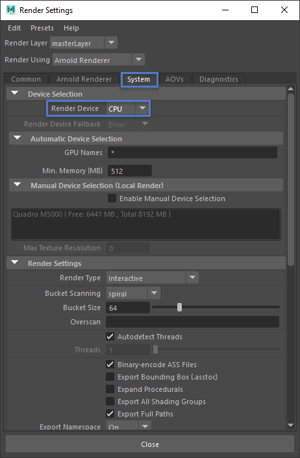Viewport: 300px width, 458px height.
Task: Open the Render Device CPU dropdown
Action: point(128,108)
